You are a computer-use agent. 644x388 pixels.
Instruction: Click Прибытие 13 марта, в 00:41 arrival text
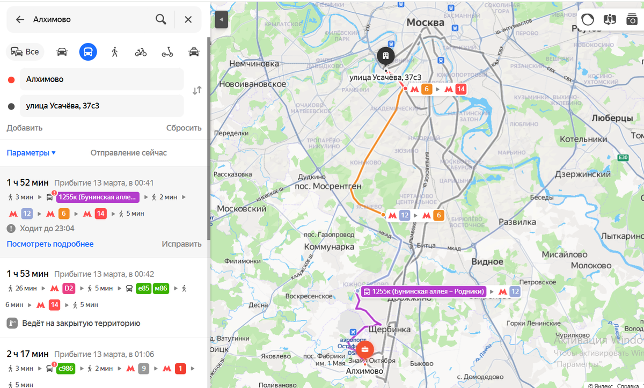point(104,183)
